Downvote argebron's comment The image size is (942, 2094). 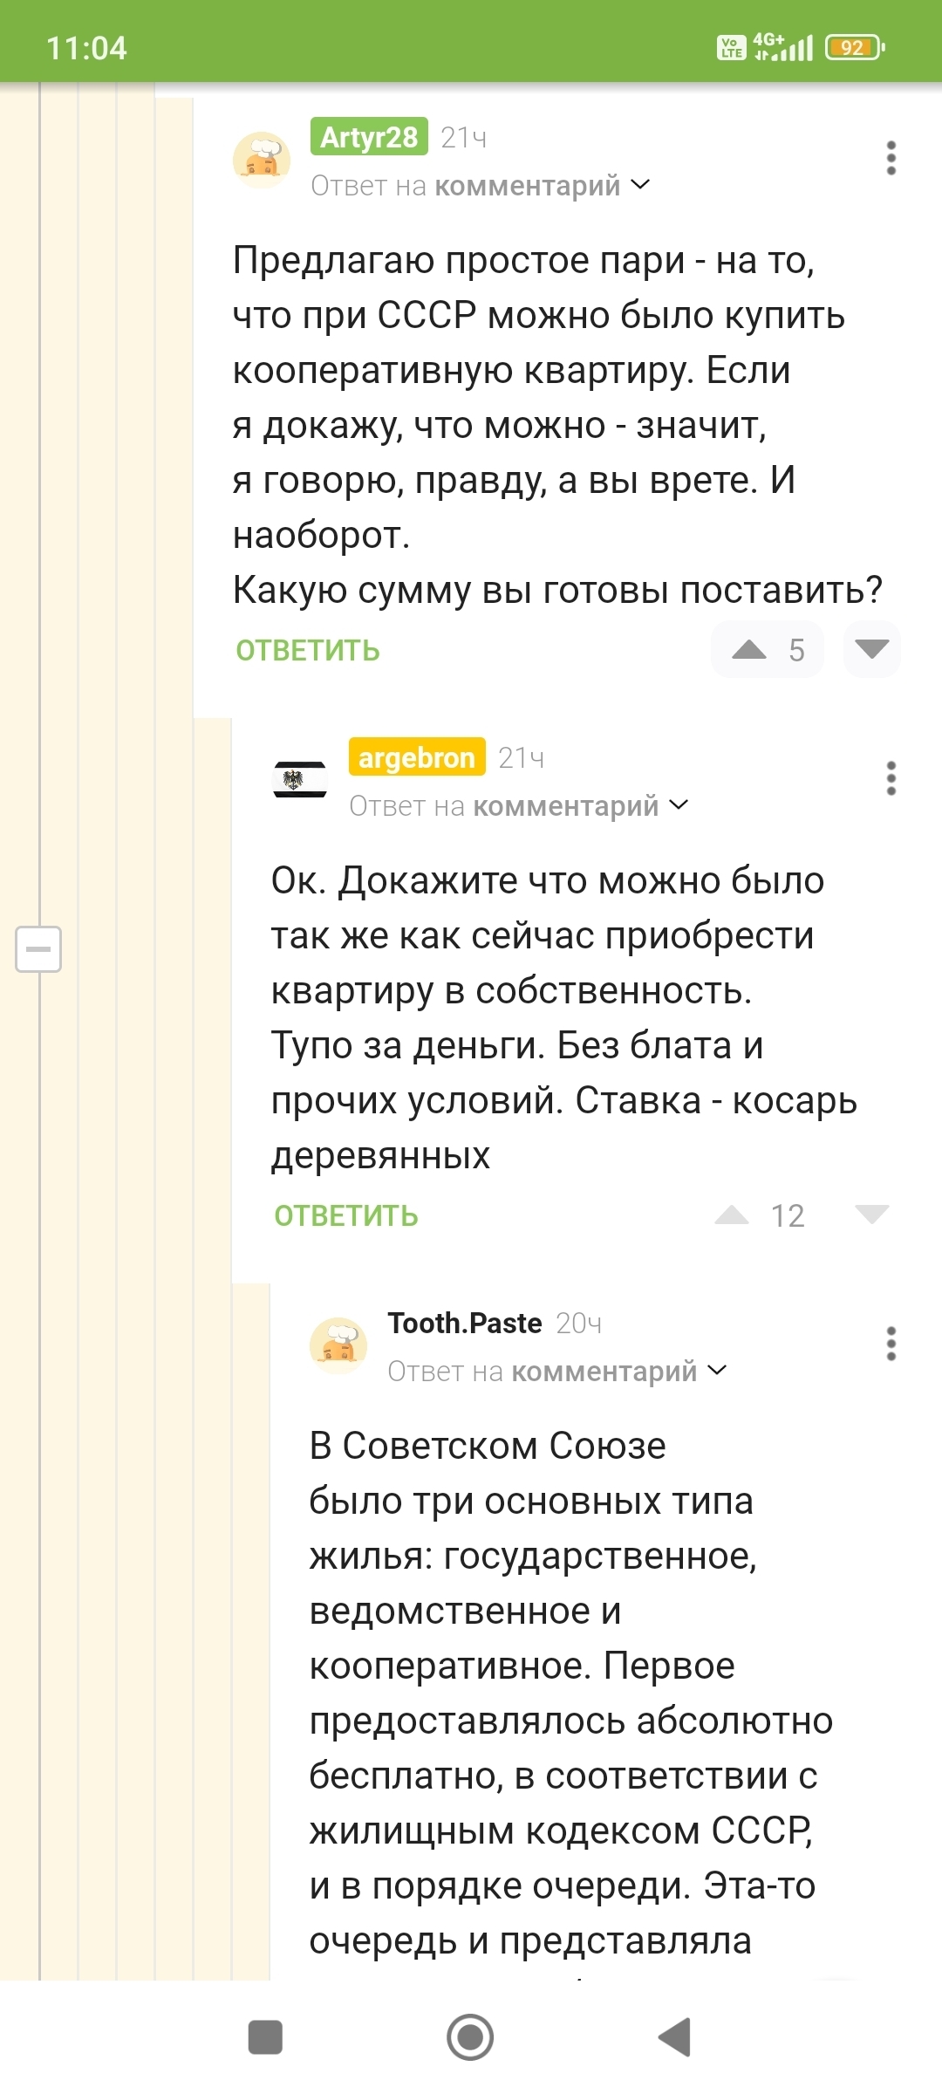(x=871, y=1215)
